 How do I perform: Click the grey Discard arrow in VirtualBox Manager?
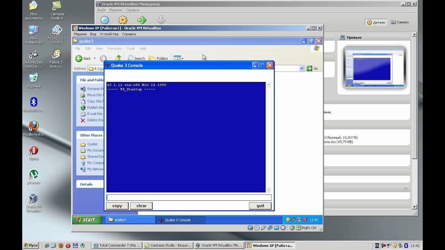coord(161,20)
